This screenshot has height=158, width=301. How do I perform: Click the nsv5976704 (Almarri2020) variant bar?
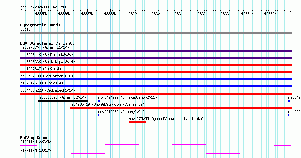point(156,51)
